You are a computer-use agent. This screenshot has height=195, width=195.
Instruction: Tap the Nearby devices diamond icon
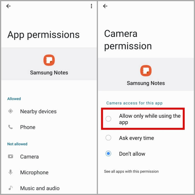pos(10,111)
